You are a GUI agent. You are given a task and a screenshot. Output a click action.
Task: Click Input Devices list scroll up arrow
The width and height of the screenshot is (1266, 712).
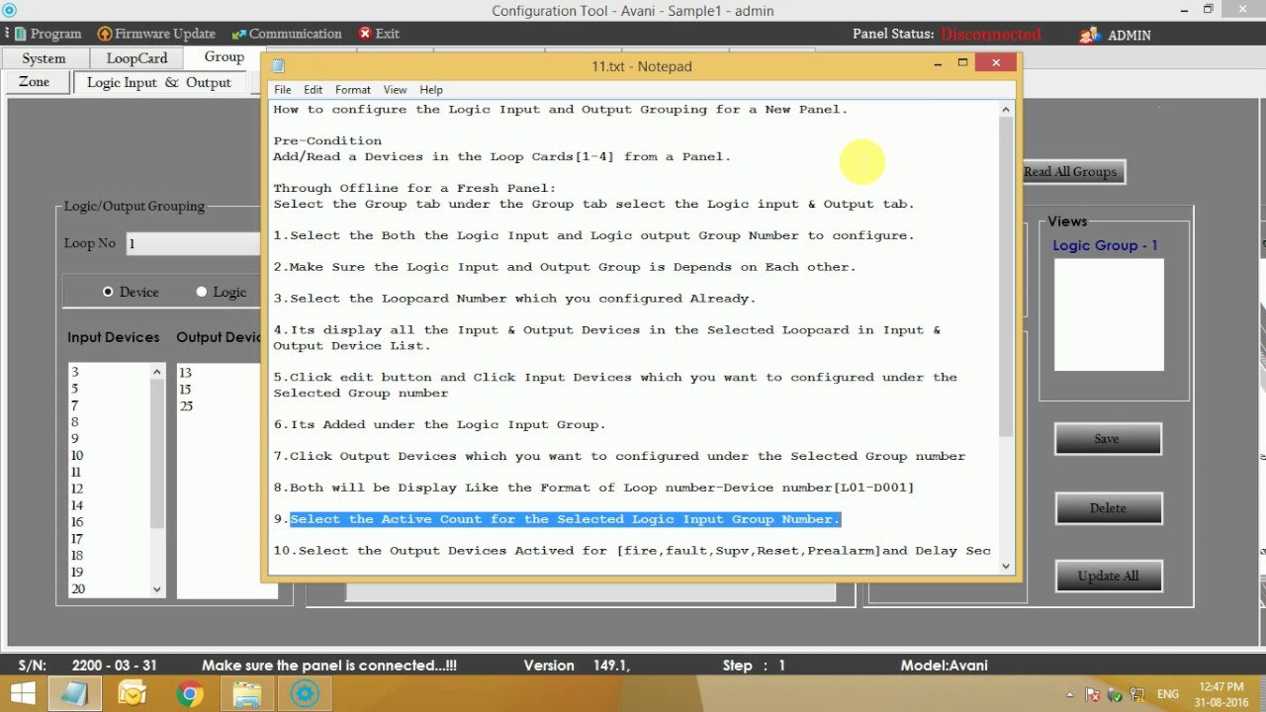pyautogui.click(x=157, y=372)
